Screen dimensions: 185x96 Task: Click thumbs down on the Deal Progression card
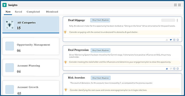pos(171,69)
